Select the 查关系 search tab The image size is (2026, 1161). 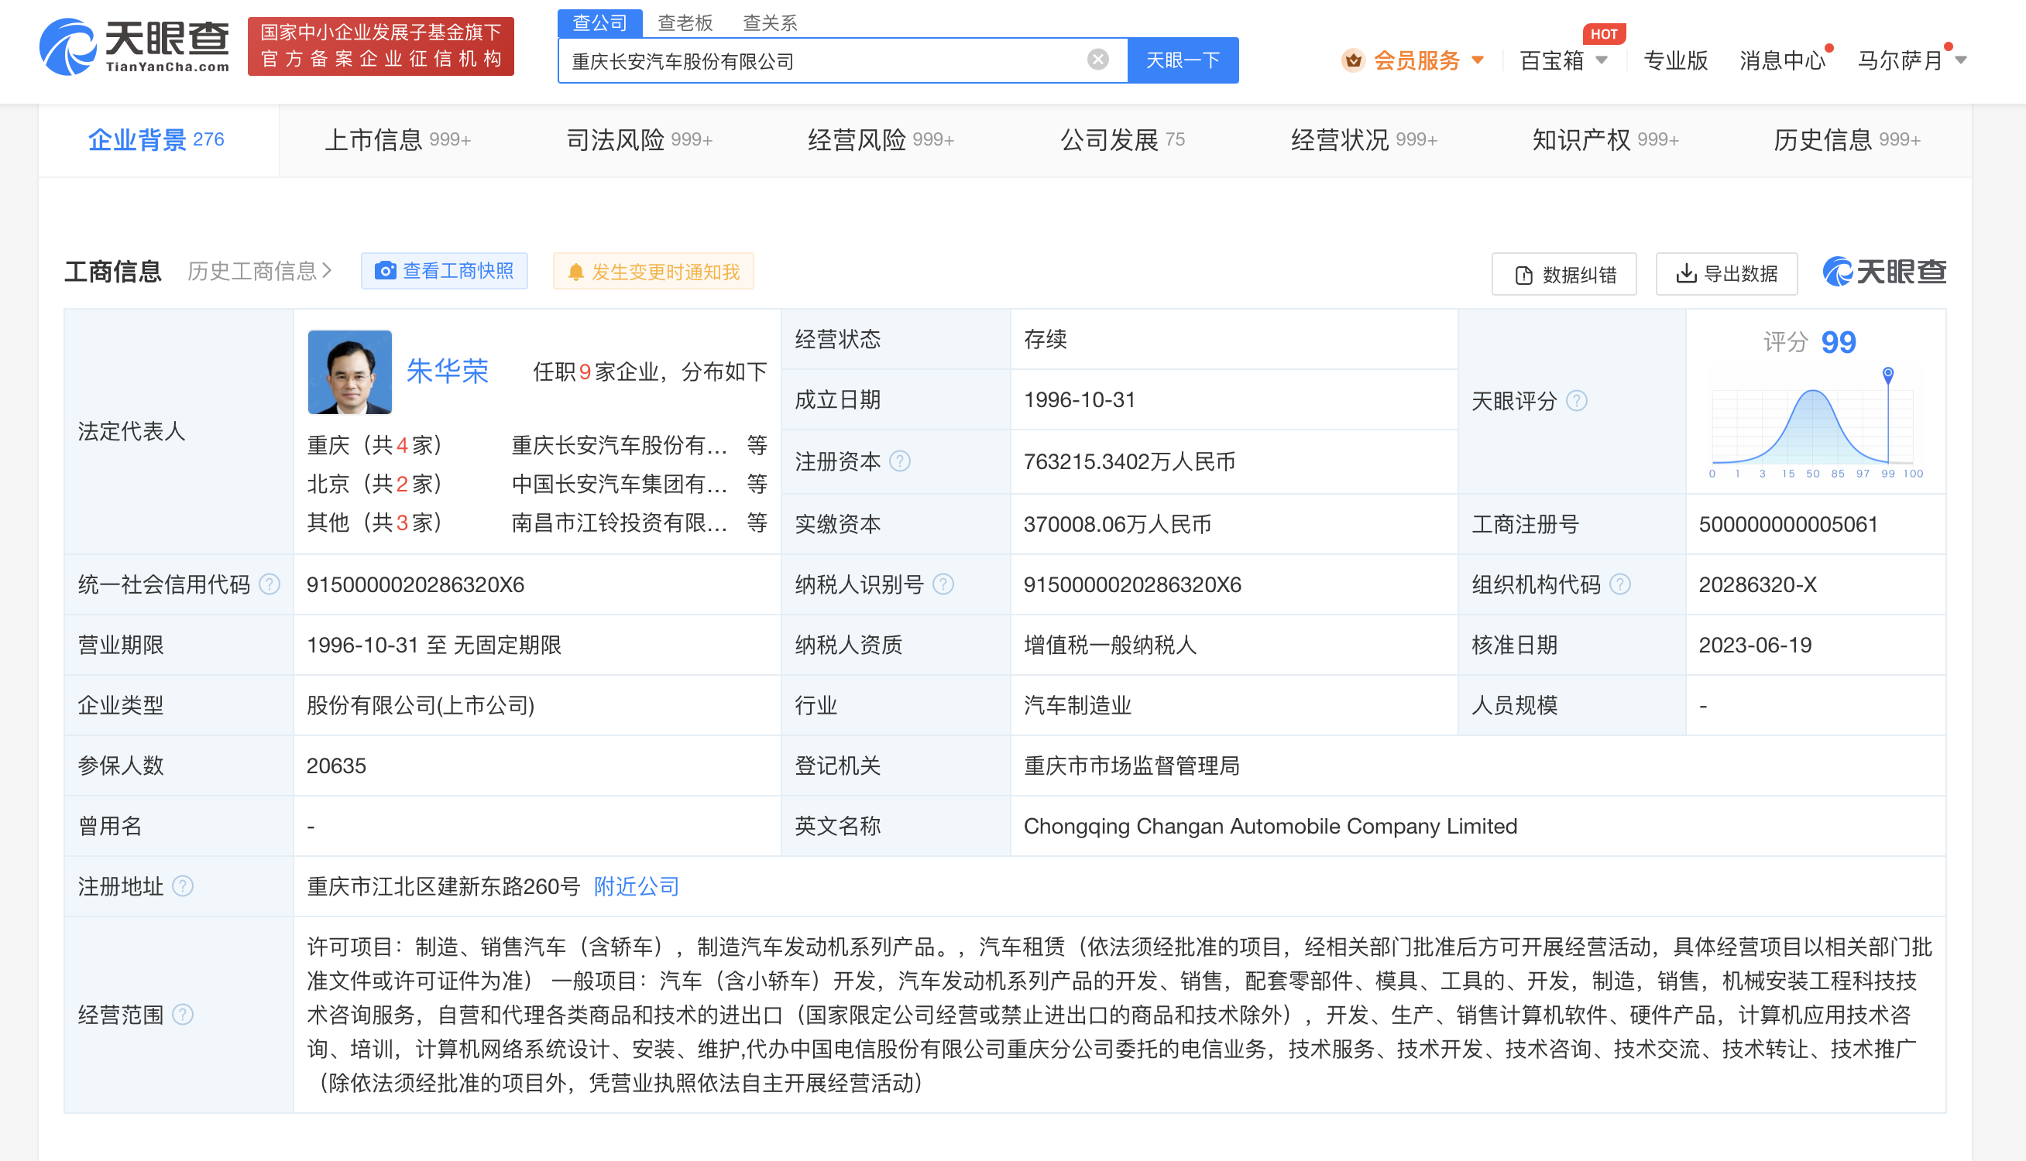tap(770, 22)
